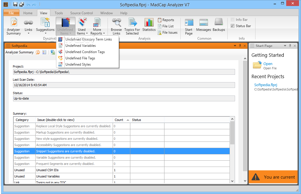Expand the Used Items dropdown
301x194 pixels.
point(82,26)
